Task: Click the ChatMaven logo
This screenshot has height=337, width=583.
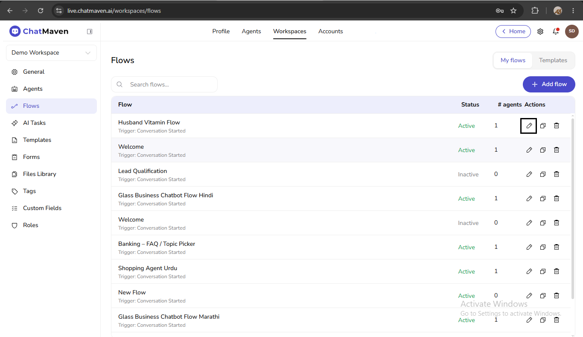Action: tap(39, 31)
